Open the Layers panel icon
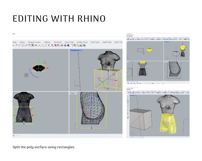The image size is (202, 161). (55, 45)
